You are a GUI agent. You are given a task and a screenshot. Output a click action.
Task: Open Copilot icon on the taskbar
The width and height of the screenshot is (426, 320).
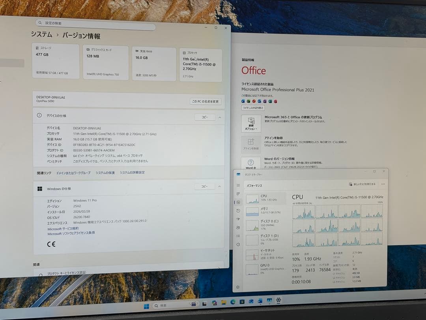214,303
